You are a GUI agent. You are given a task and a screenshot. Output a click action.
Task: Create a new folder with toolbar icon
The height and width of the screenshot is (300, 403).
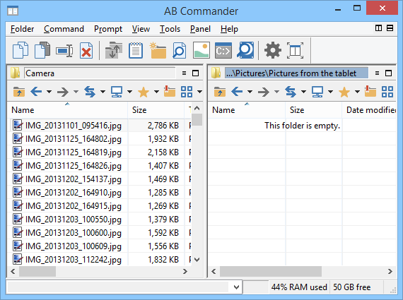(x=158, y=50)
